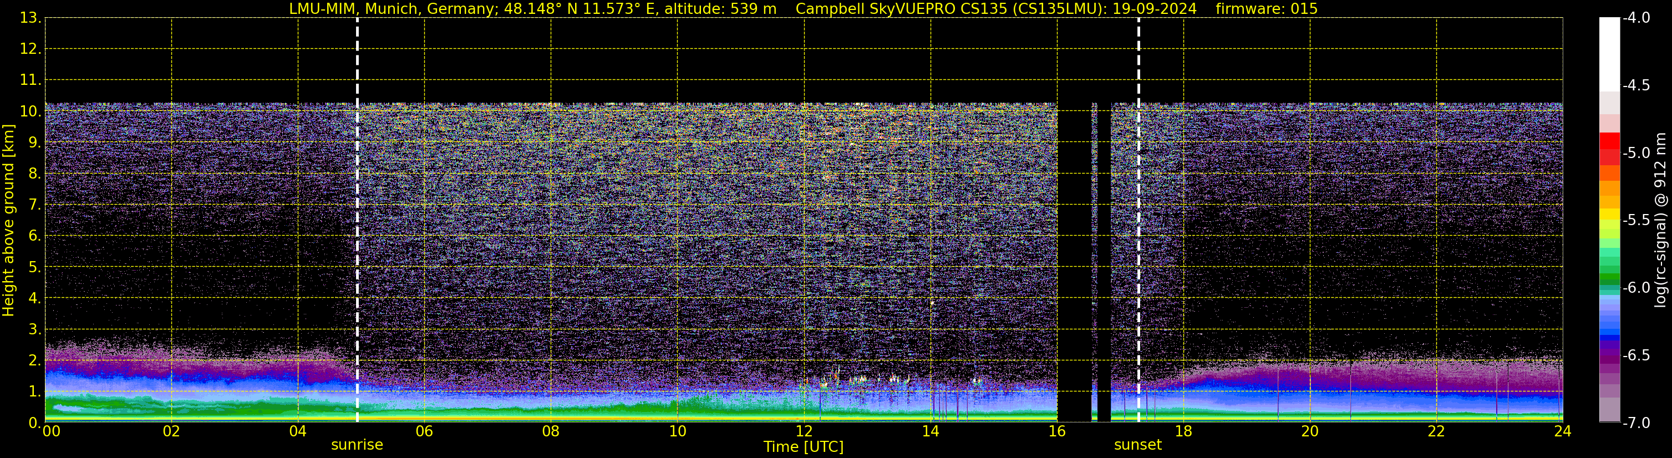Viewport: 1672px width, 458px height.
Task: Click the sunrise label below the axis
Action: pyautogui.click(x=357, y=445)
